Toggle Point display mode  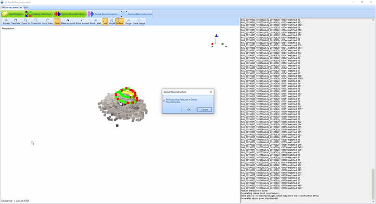click(57, 22)
